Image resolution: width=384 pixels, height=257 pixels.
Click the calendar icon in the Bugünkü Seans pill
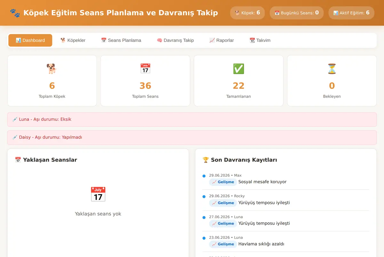tap(277, 13)
